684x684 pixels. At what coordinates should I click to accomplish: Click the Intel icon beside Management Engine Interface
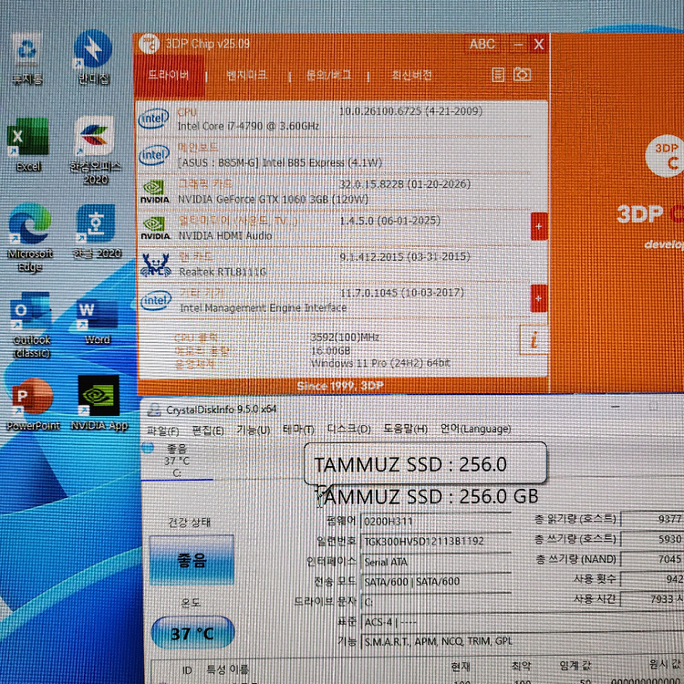(x=156, y=301)
